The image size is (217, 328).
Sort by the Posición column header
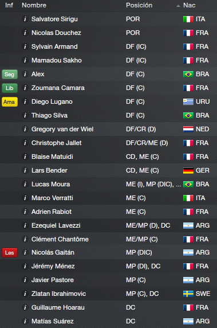click(139, 5)
